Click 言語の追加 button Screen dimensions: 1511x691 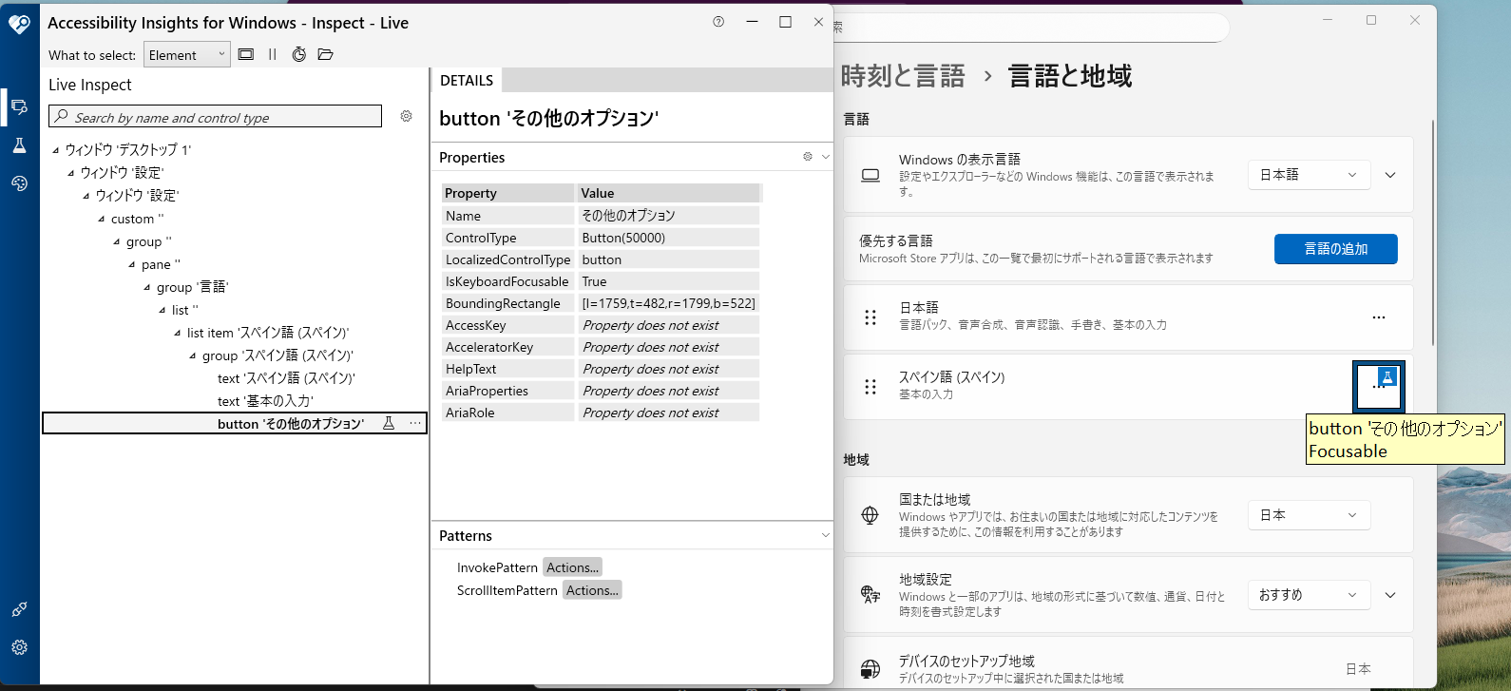pos(1335,249)
